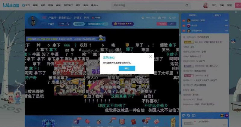Image resolution: width=241 pixels, height=127 pixels.
Task: Click the report warning-triangle icon
Action: pos(160,18)
